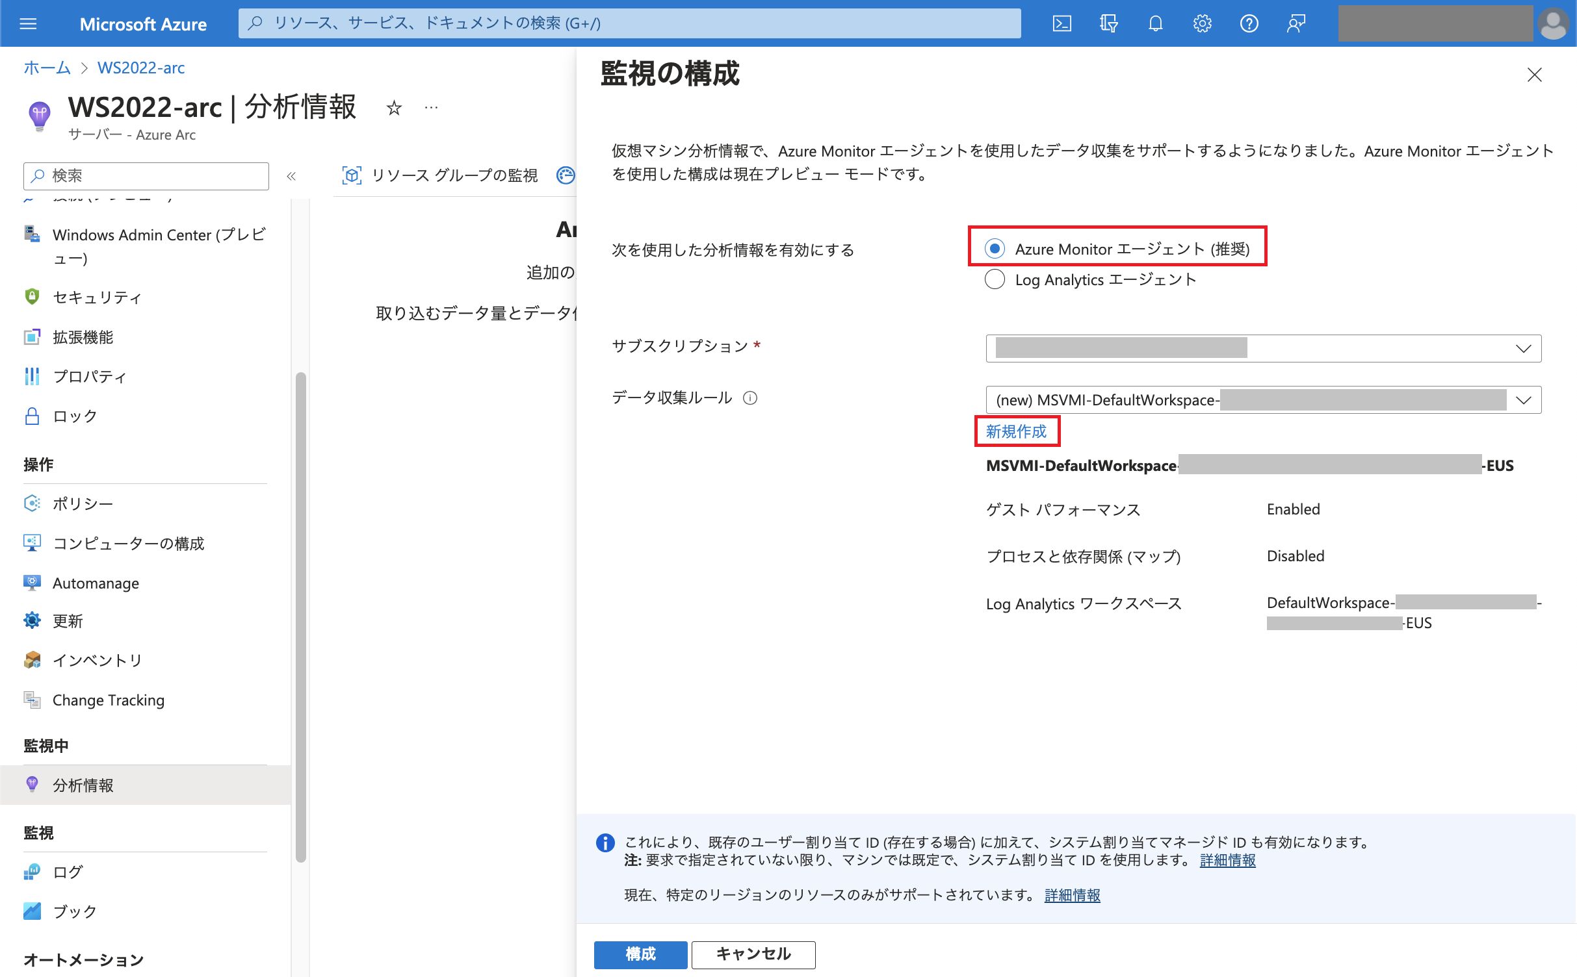Open the help question mark icon
Image resolution: width=1577 pixels, height=977 pixels.
click(x=1249, y=24)
